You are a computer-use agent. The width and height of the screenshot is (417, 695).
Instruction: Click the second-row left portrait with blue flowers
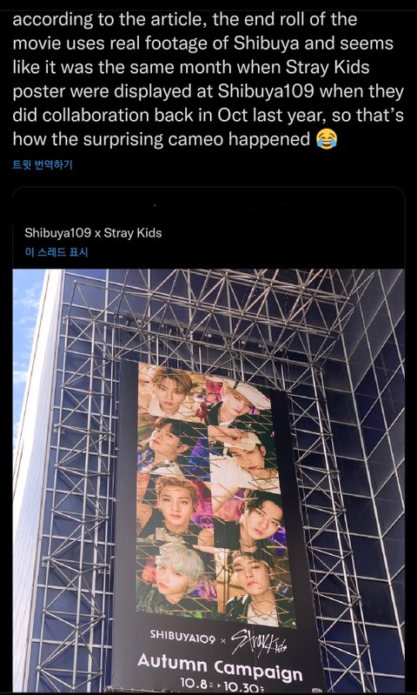[172, 445]
